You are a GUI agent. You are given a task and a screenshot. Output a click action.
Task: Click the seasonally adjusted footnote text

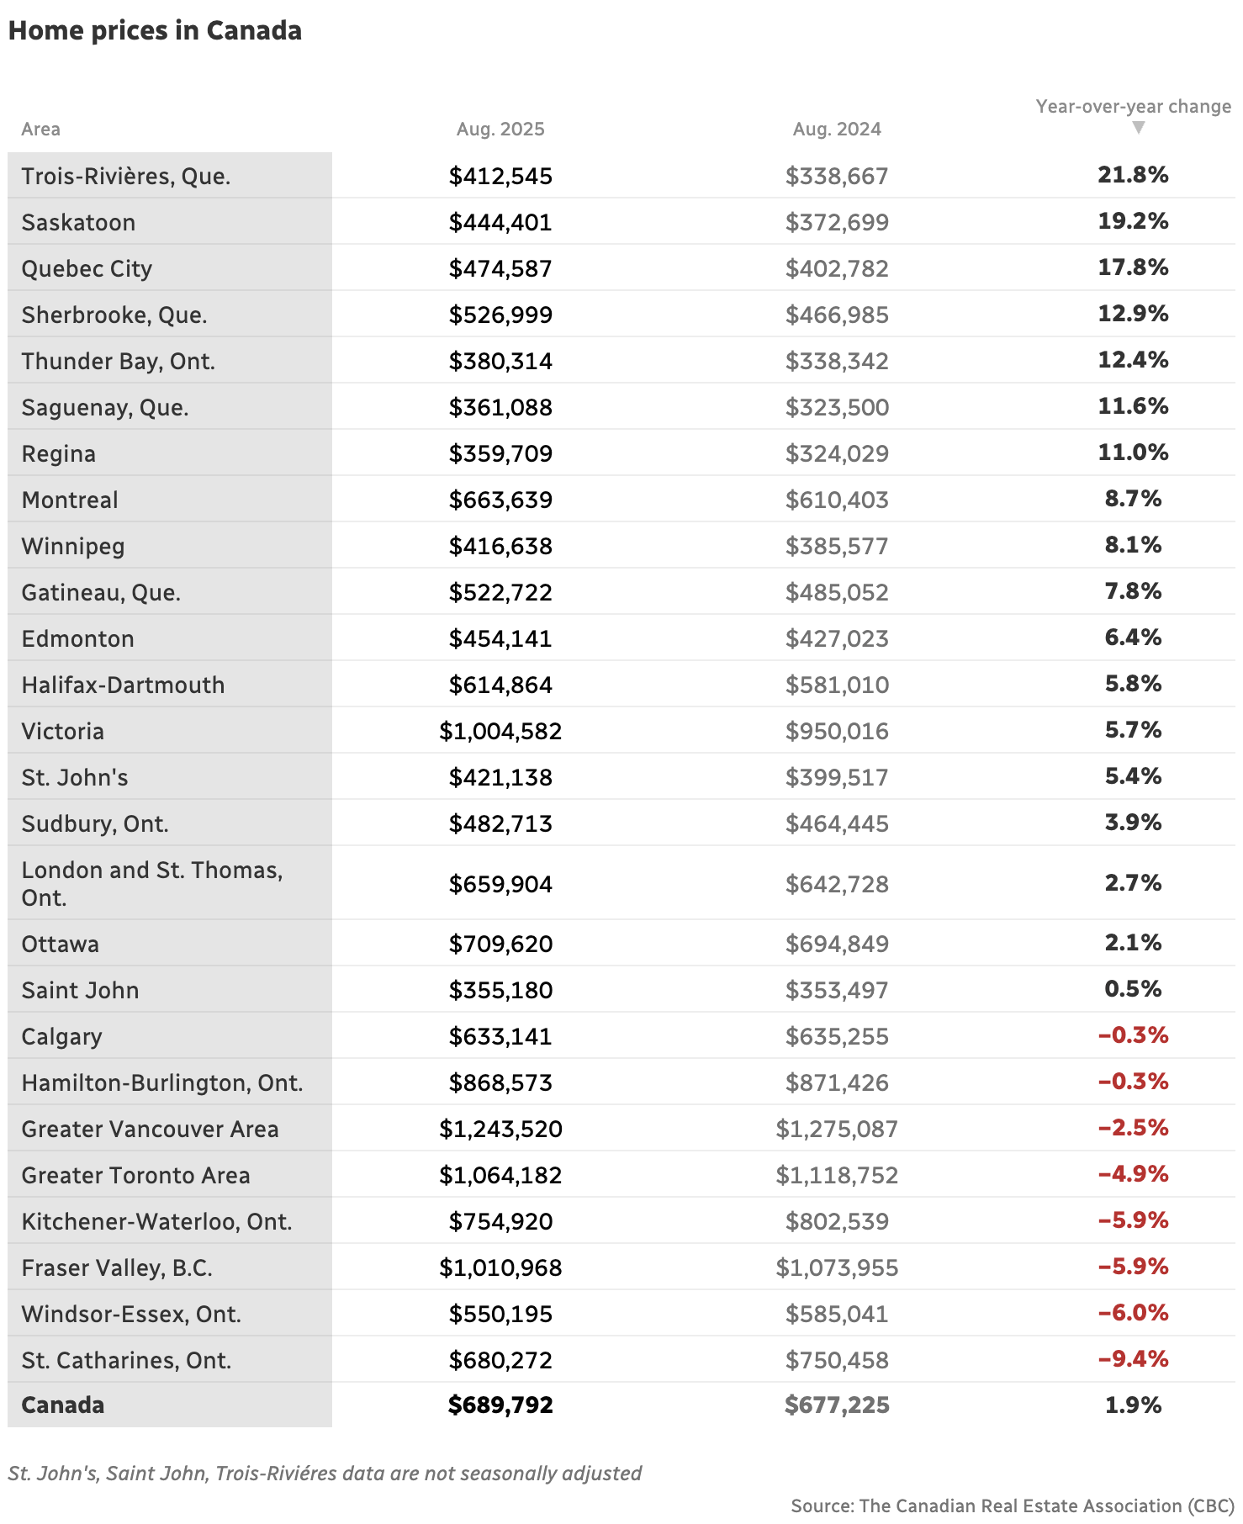[325, 1474]
